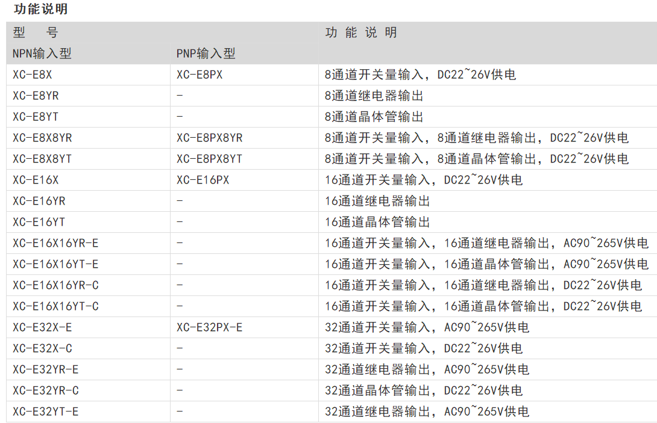
Task: Click the XC-E16X16YR-C row description text
Action: click(x=483, y=285)
